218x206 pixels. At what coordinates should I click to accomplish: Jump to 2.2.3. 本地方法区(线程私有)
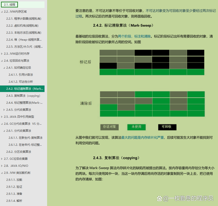pyautogui.click(x=24, y=32)
